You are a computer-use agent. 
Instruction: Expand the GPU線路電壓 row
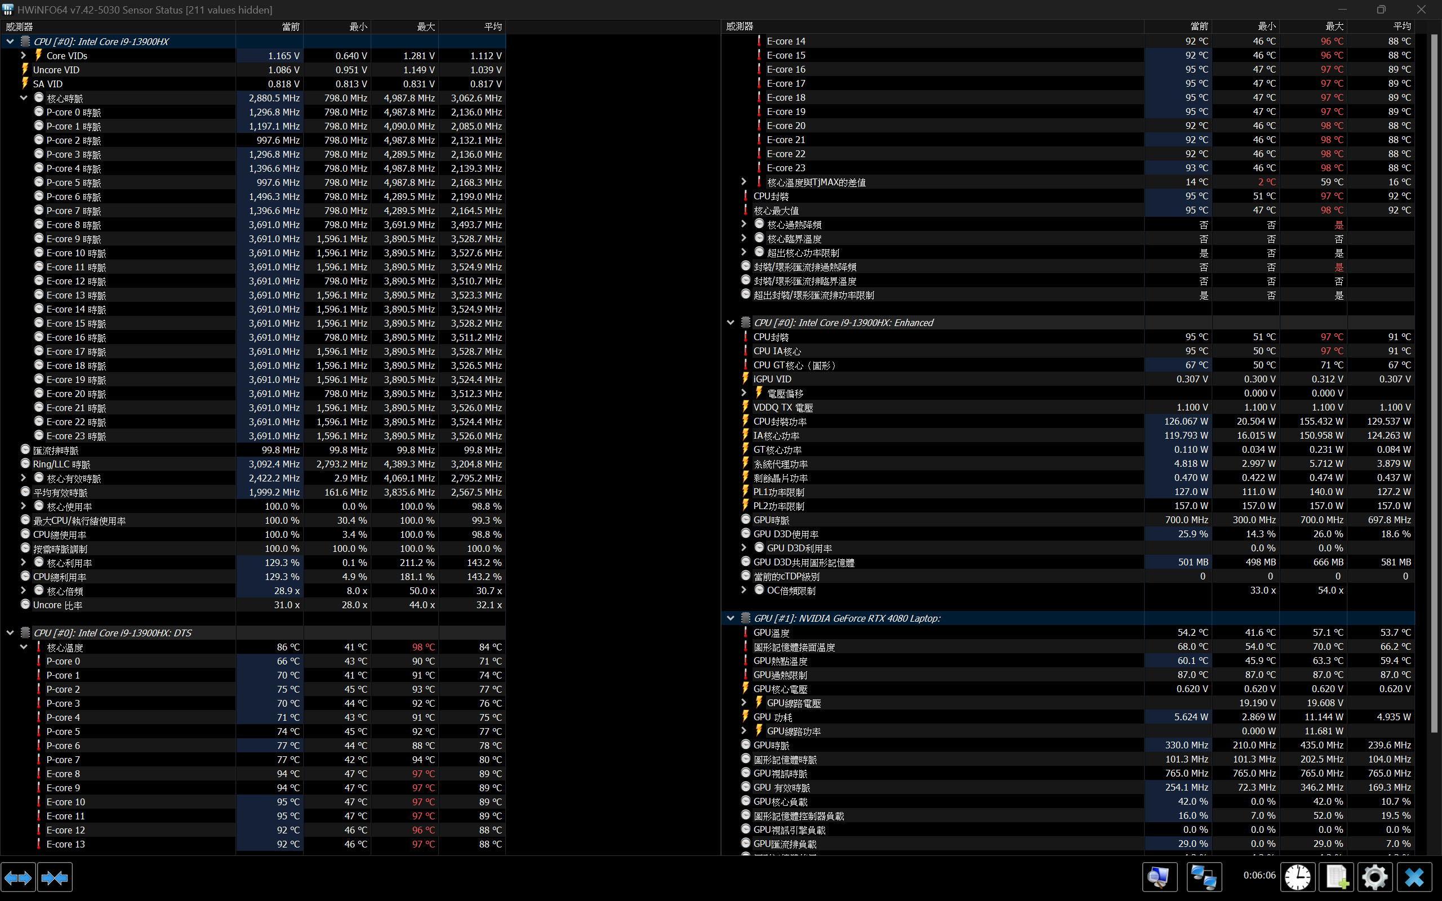point(744,703)
